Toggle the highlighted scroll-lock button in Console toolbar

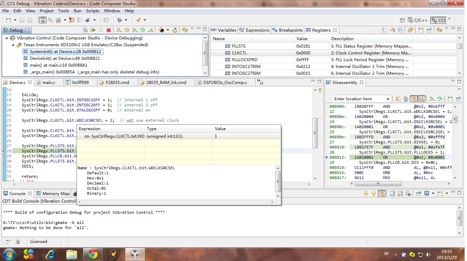click(x=382, y=193)
